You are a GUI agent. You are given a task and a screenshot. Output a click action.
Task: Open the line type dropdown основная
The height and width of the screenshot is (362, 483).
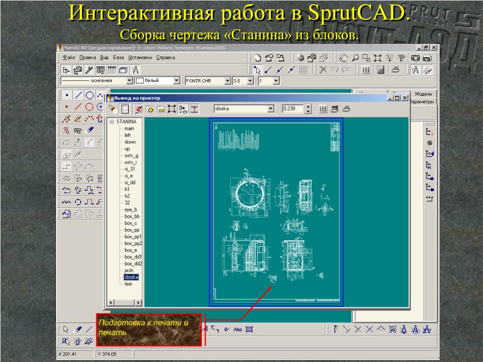click(x=130, y=81)
